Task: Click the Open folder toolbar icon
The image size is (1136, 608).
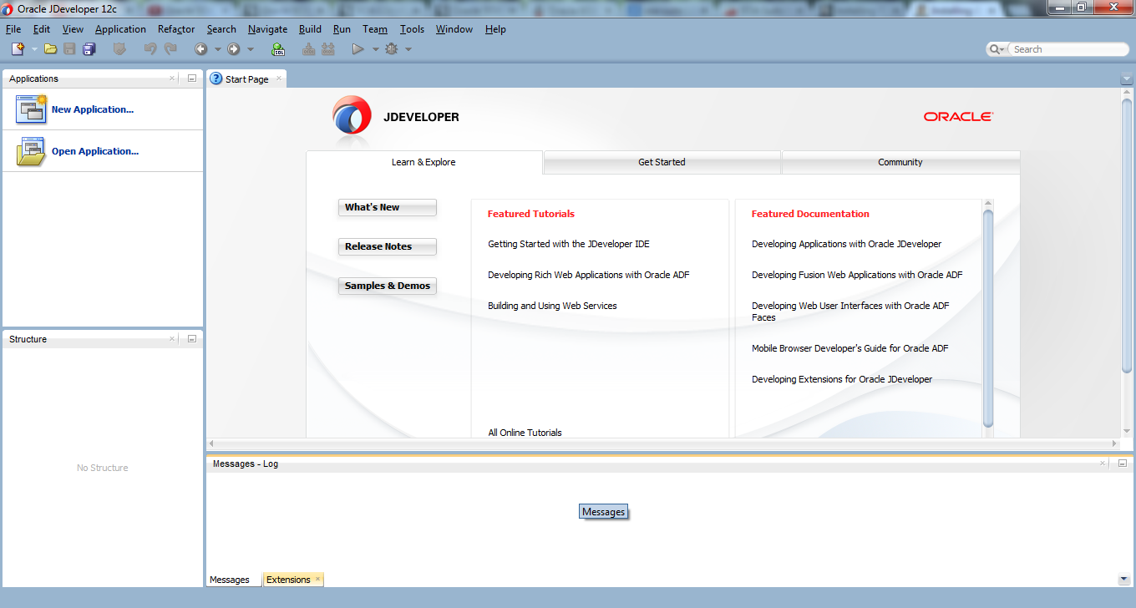Action: click(51, 49)
